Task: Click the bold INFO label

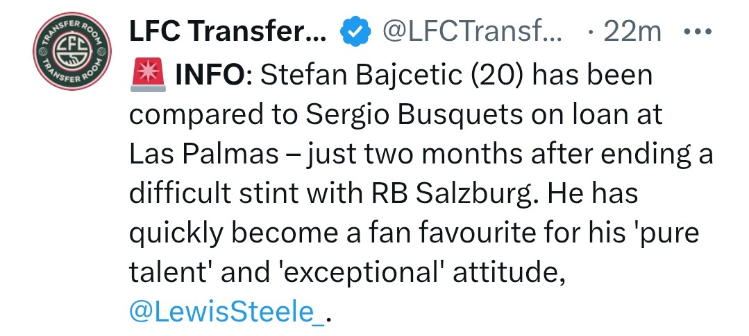Action: 210,76
